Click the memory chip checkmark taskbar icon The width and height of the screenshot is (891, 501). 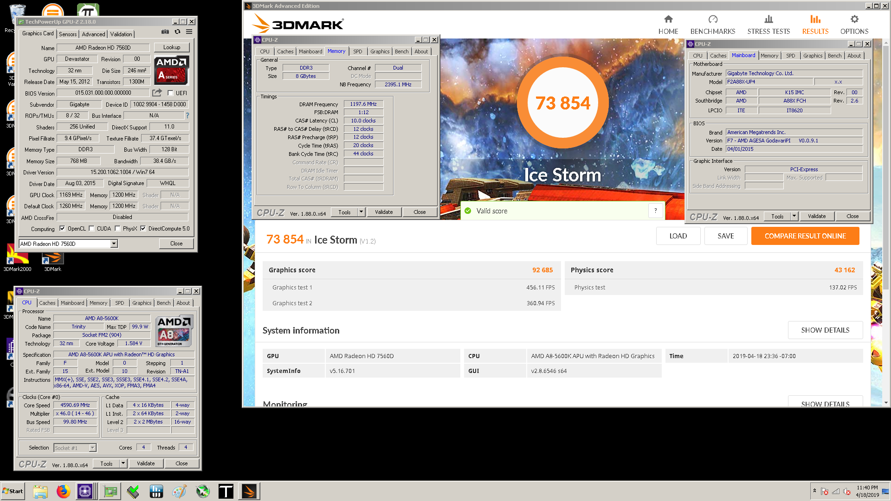[x=133, y=491]
